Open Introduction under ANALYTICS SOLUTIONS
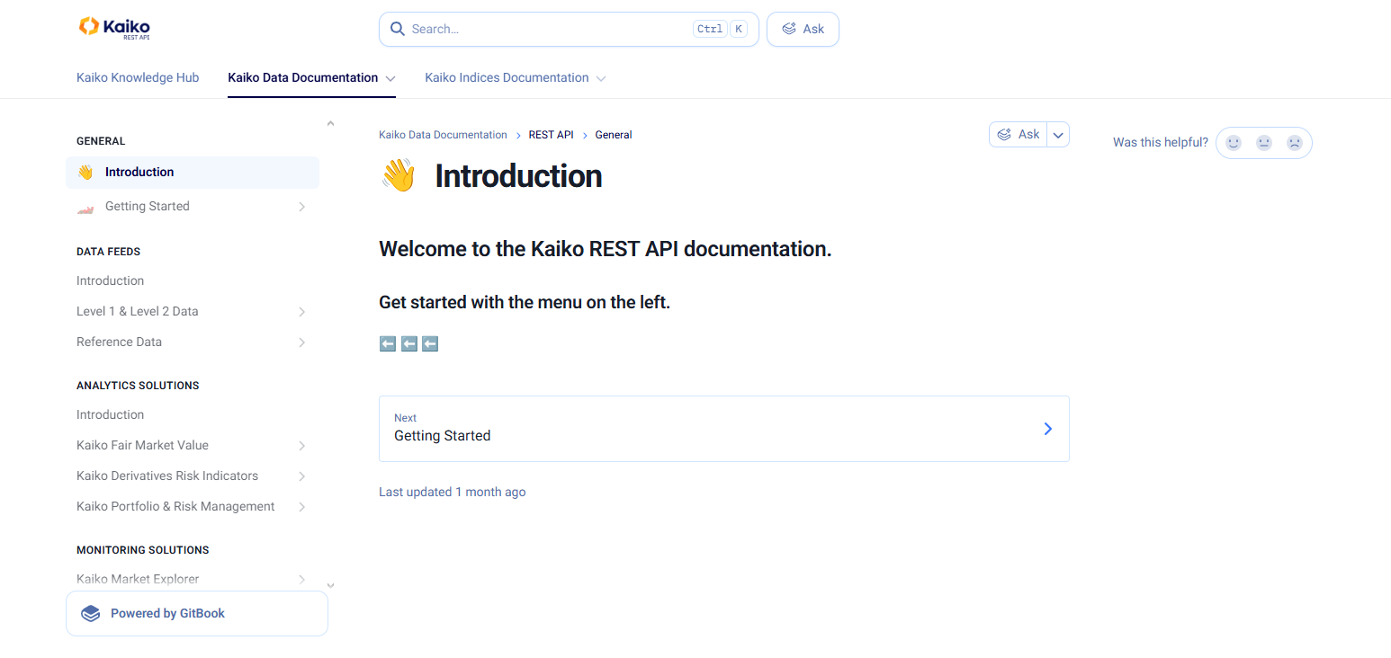Screen dimensions: 1391x658 click(193, 414)
